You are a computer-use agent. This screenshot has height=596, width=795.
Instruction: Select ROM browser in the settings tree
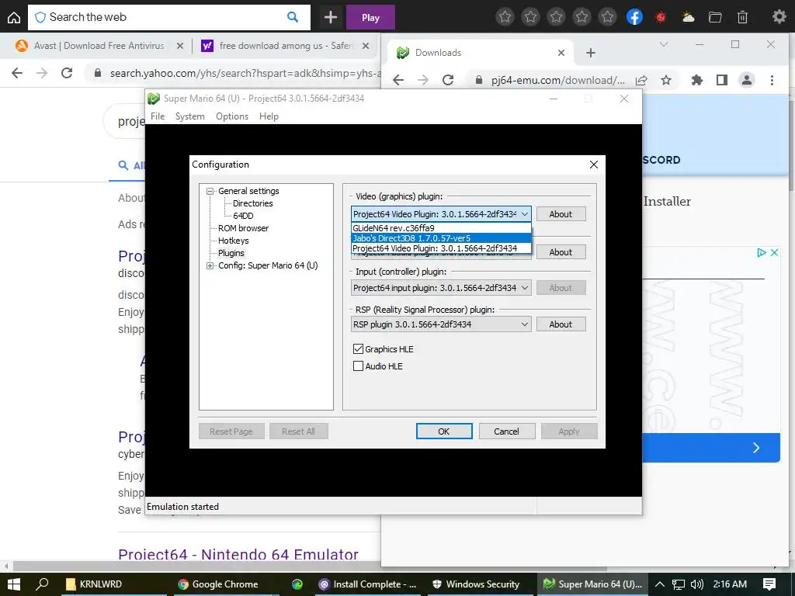(x=243, y=228)
